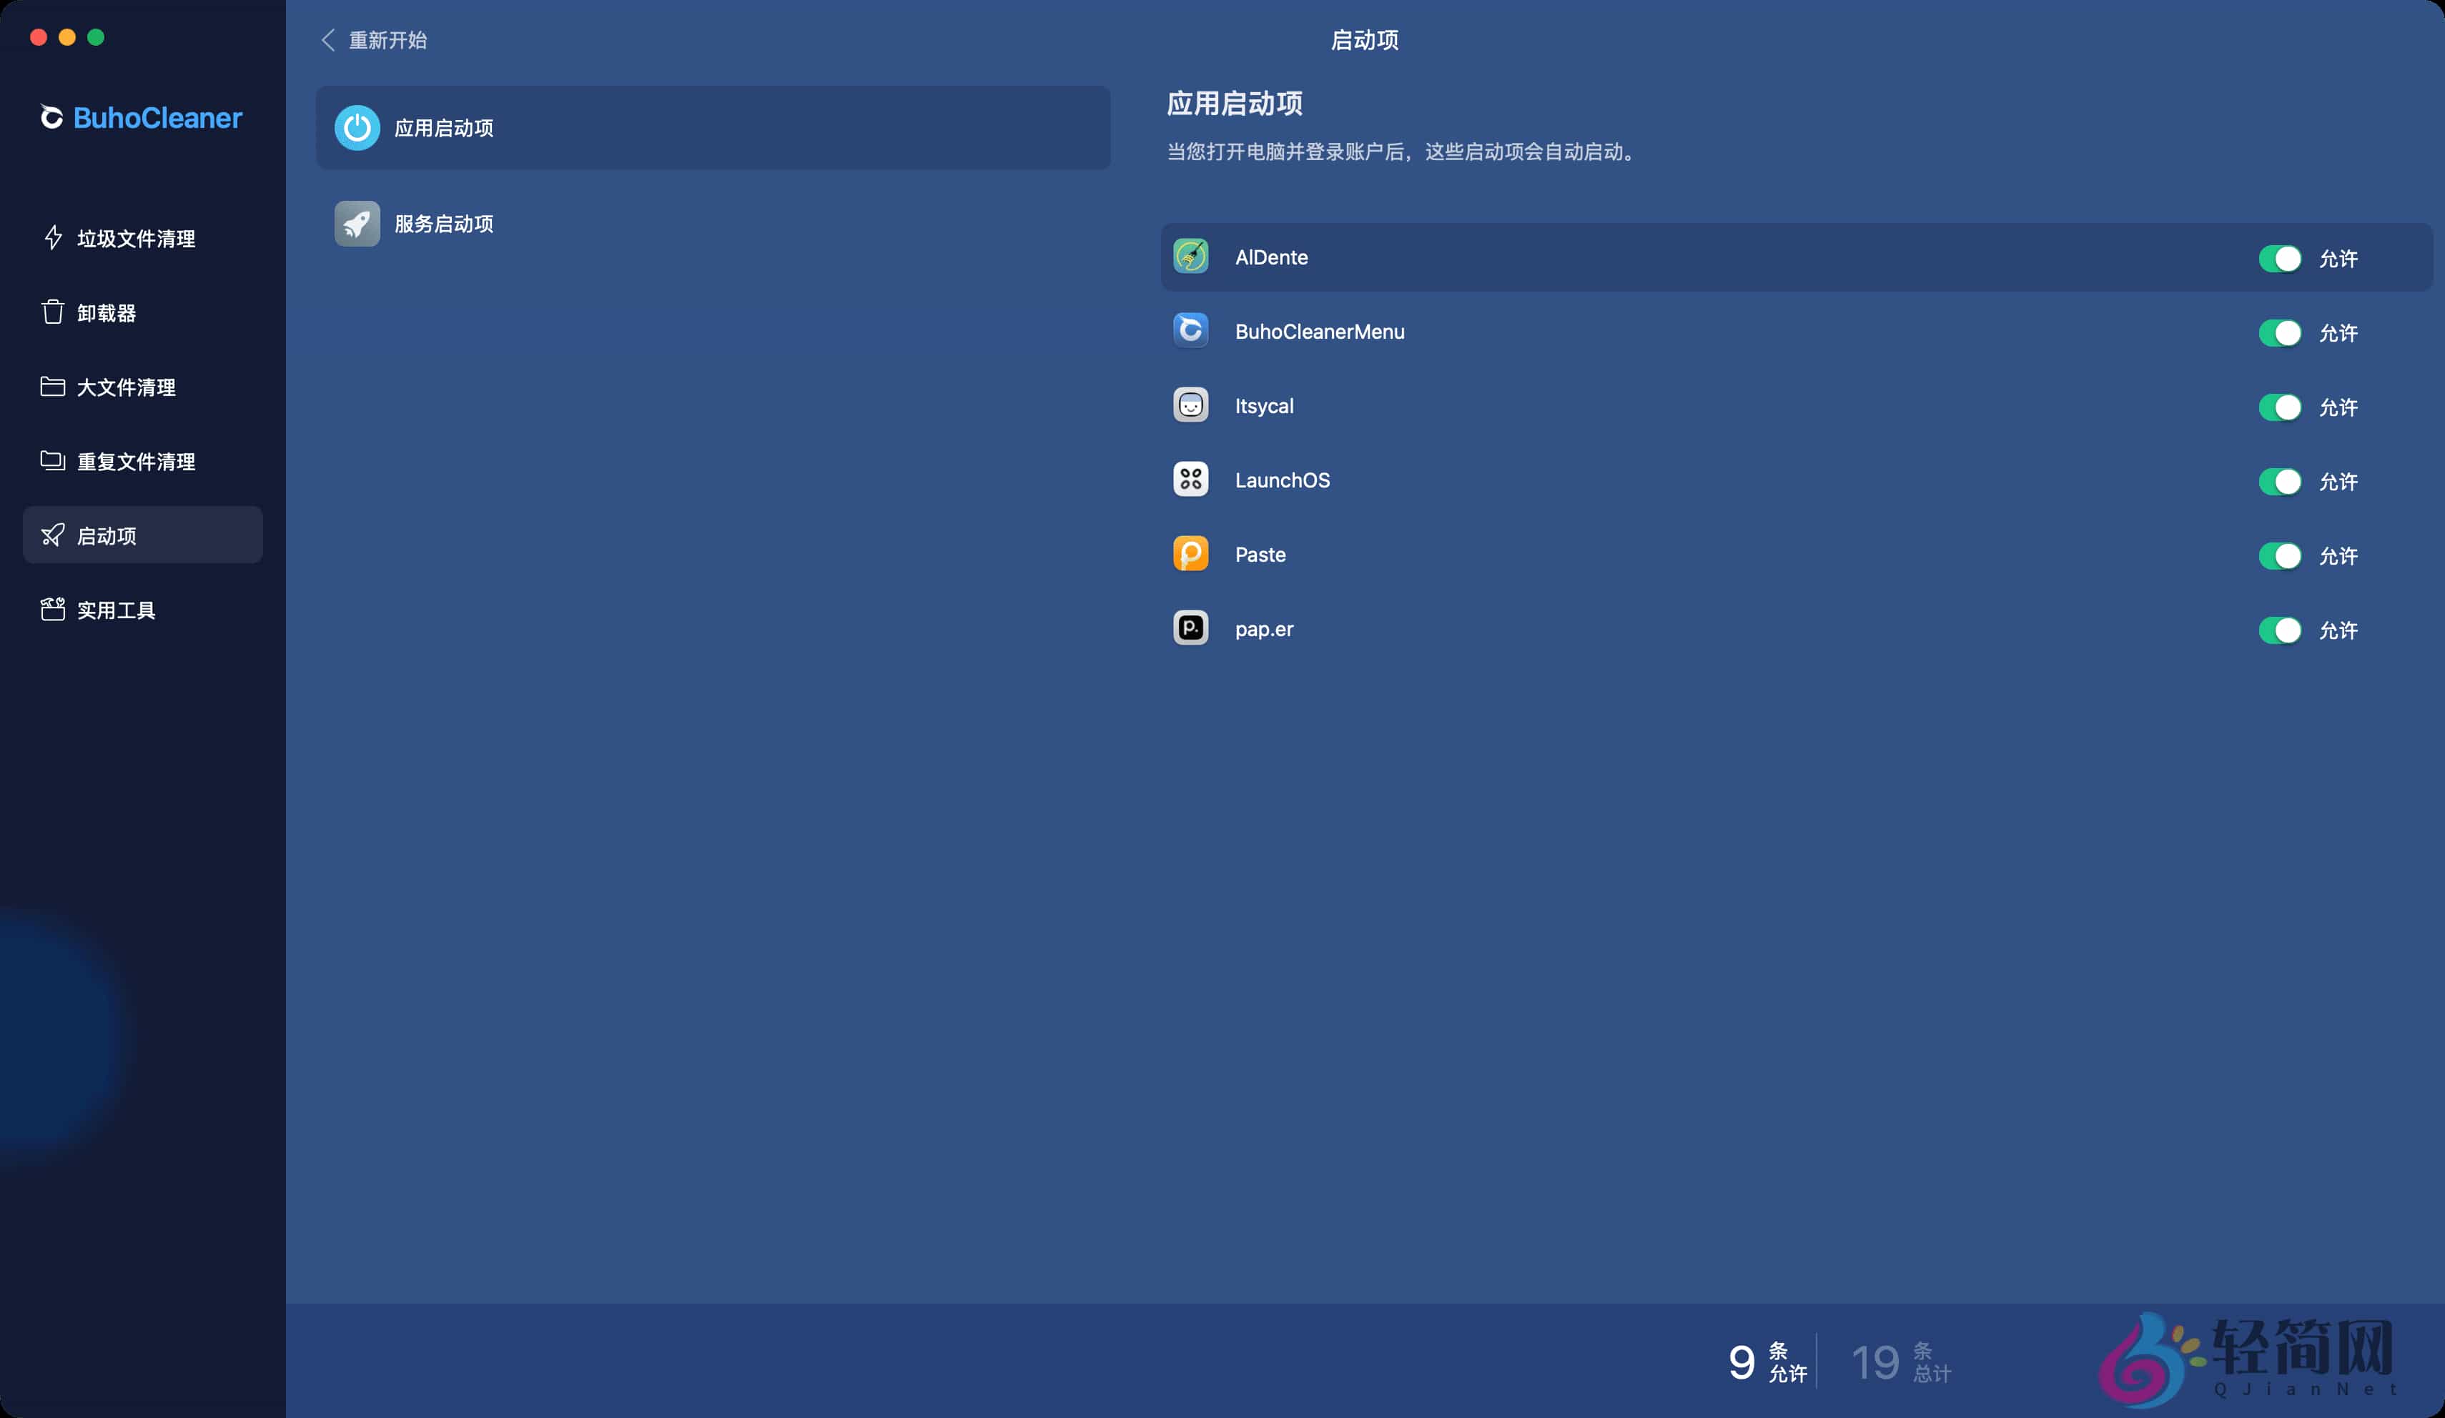Click the AlDente app icon

tap(1192, 256)
